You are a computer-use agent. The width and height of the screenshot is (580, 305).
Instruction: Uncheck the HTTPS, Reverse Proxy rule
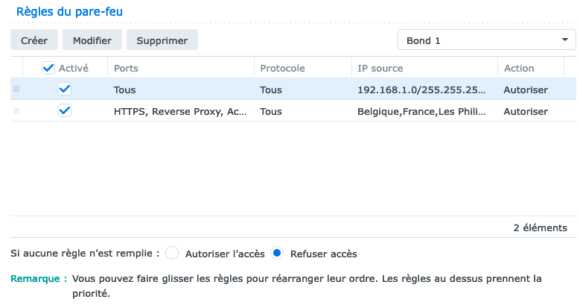[x=65, y=111]
